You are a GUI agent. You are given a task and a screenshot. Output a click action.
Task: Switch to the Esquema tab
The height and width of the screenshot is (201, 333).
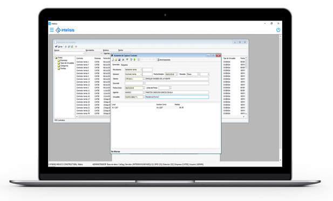point(124,65)
